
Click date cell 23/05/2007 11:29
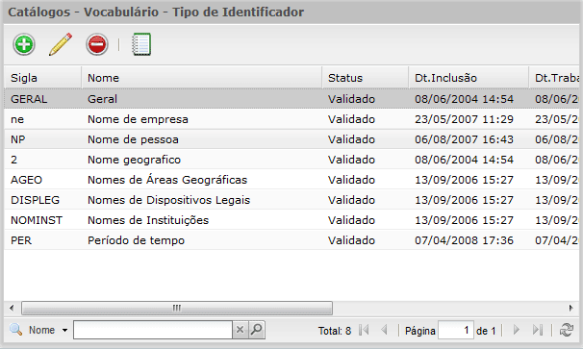tap(464, 119)
